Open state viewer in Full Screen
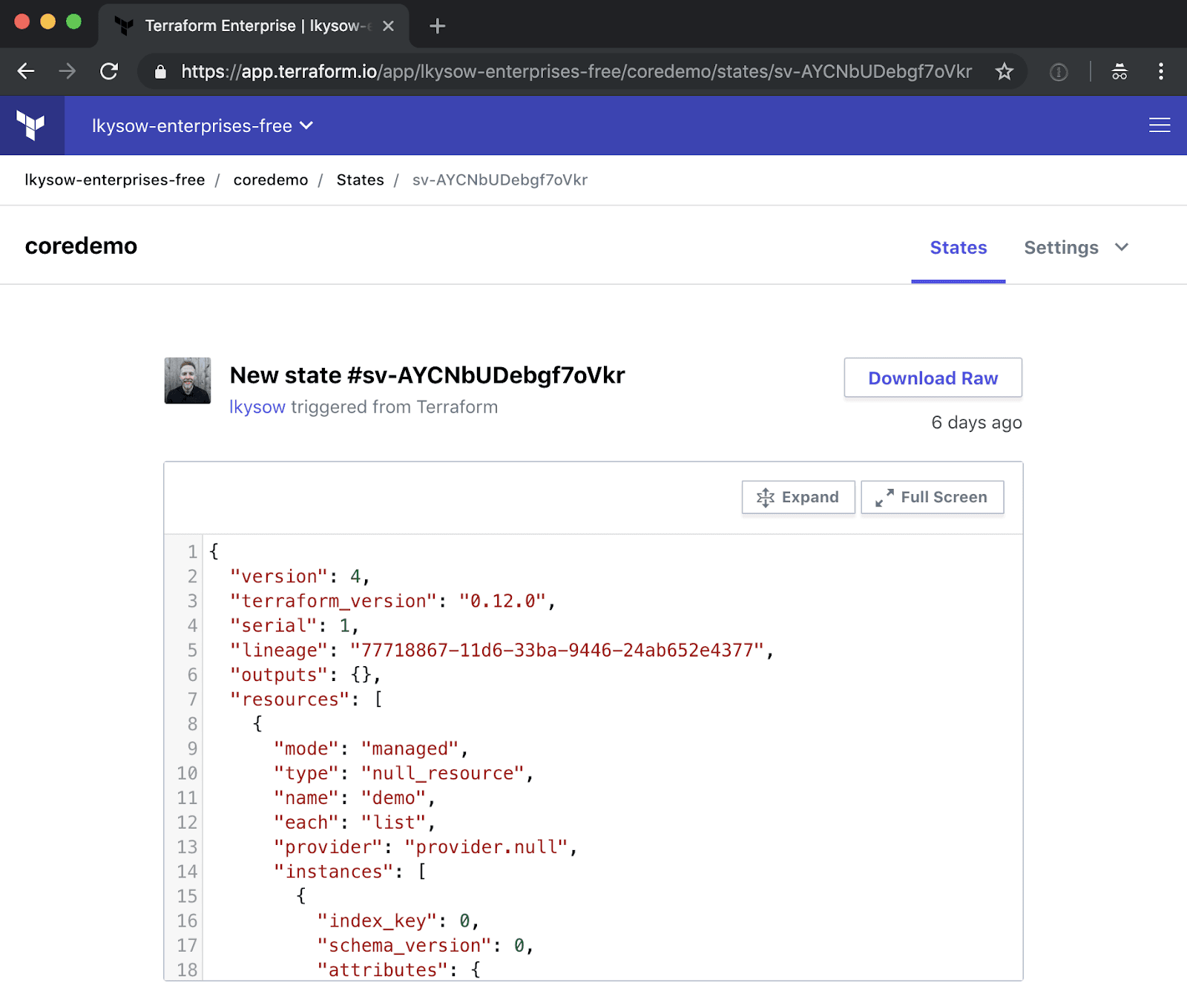Image resolution: width=1187 pixels, height=997 pixels. click(x=932, y=497)
